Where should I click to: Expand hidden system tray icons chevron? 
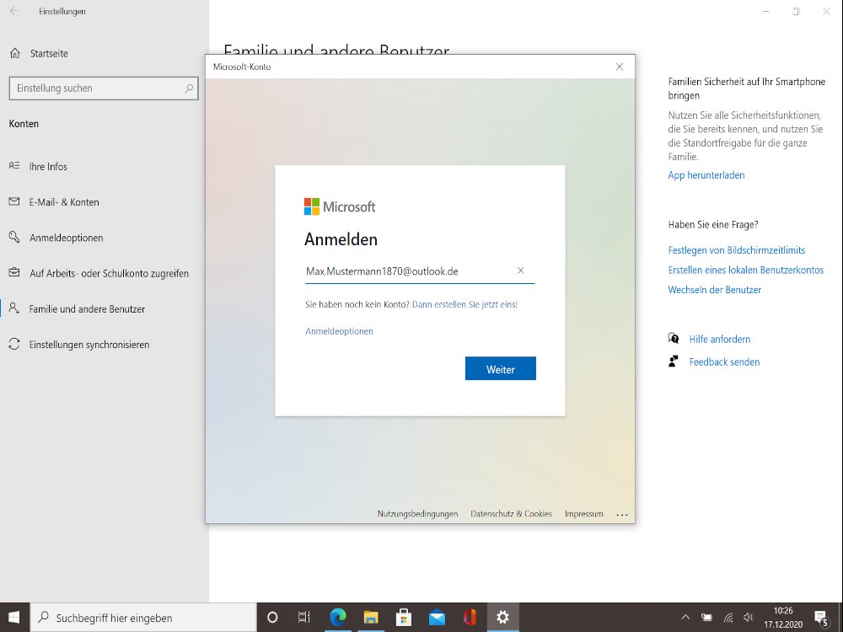pos(685,618)
